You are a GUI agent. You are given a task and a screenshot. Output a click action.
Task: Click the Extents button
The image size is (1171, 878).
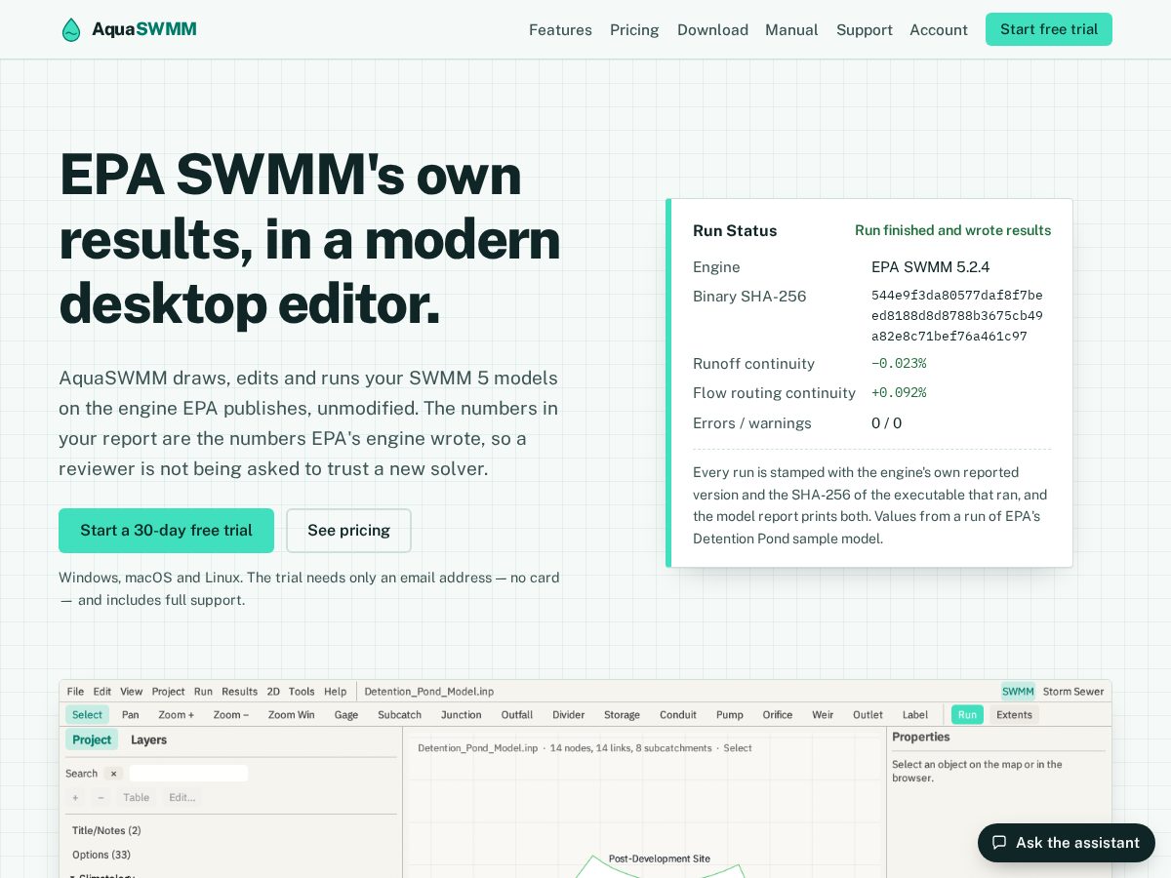[1014, 715]
